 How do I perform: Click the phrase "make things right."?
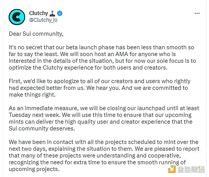coord(32,95)
